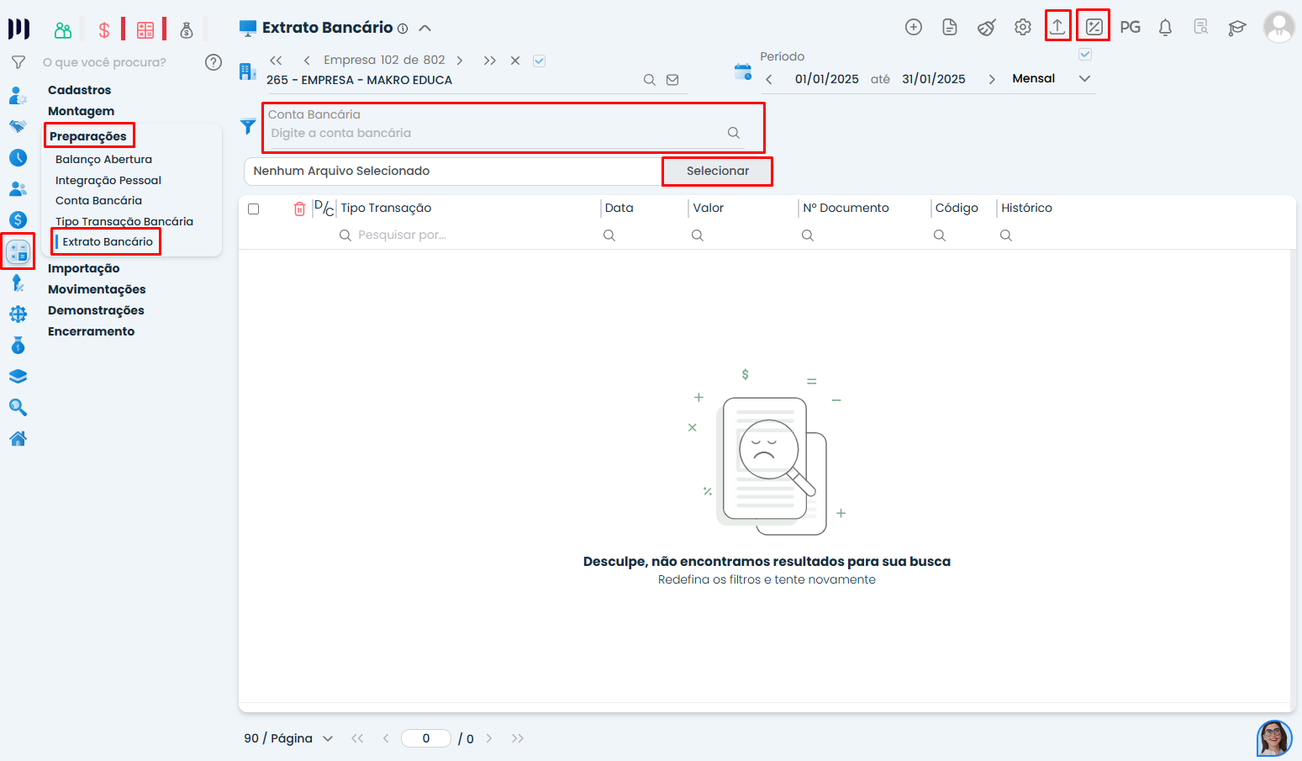The height and width of the screenshot is (761, 1302).
Task: Advance to next period with right chevron
Action: [992, 79]
